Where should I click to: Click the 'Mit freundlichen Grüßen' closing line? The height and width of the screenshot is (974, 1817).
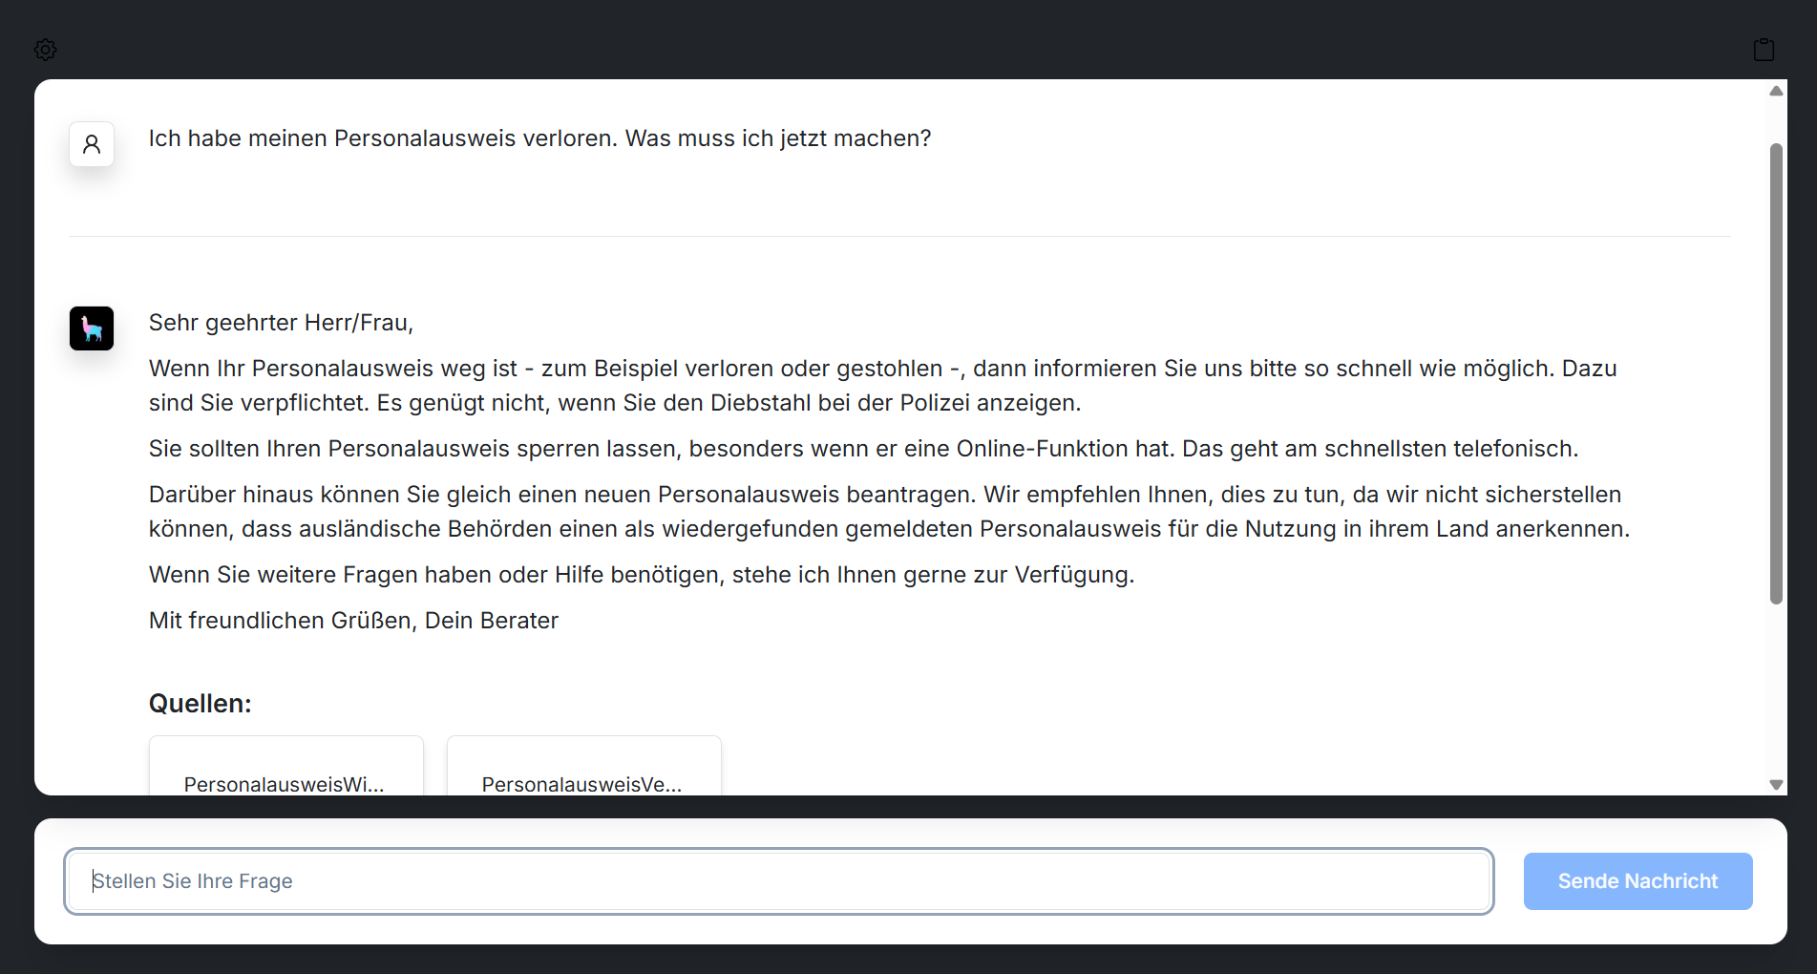353,621
